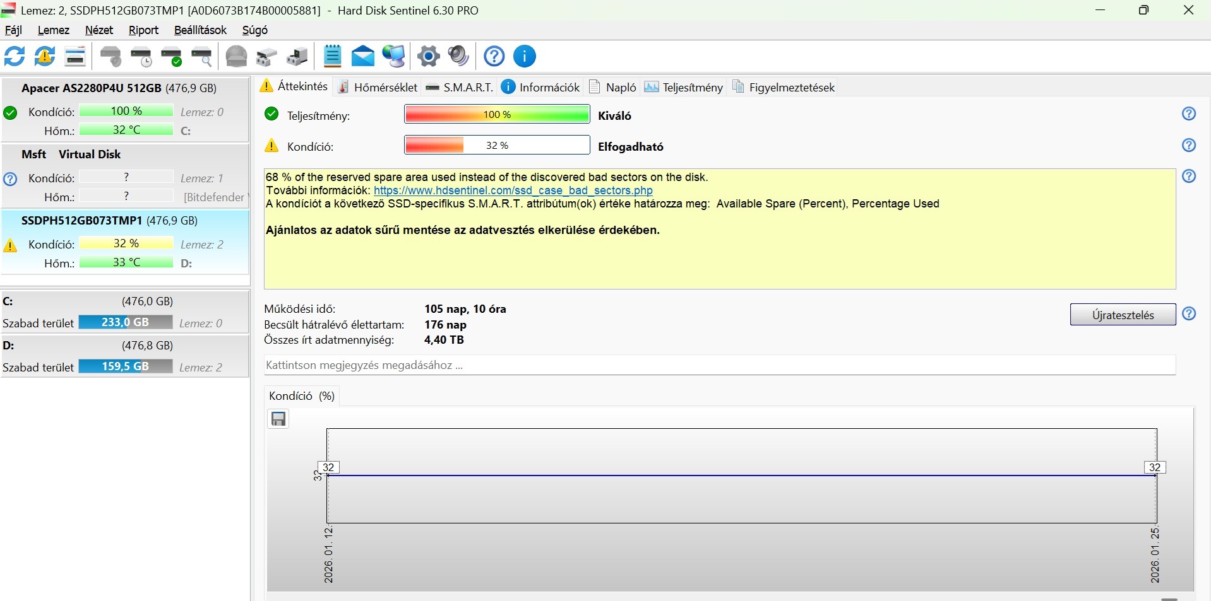Image resolution: width=1211 pixels, height=601 pixels.
Task: Click the two-drives clone toolbar icon
Action: [266, 56]
